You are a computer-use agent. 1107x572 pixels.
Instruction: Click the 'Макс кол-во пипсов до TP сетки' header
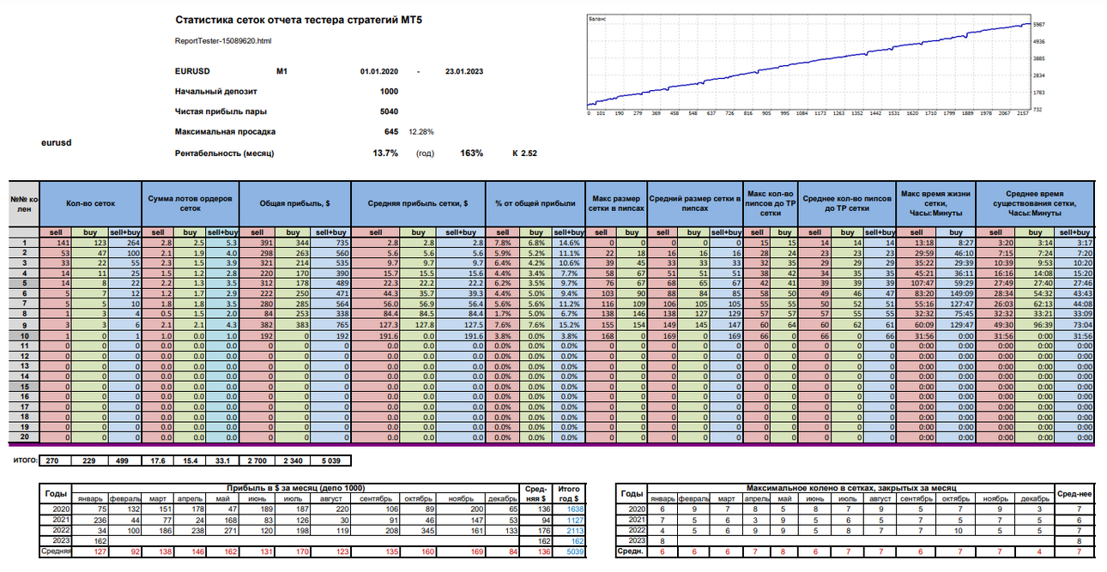point(770,204)
